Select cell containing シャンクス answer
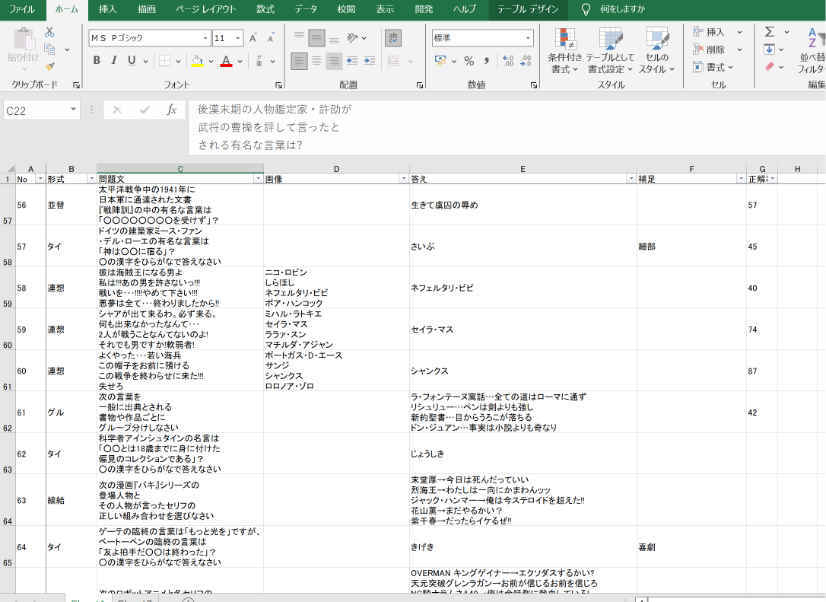This screenshot has height=602, width=826. [523, 371]
